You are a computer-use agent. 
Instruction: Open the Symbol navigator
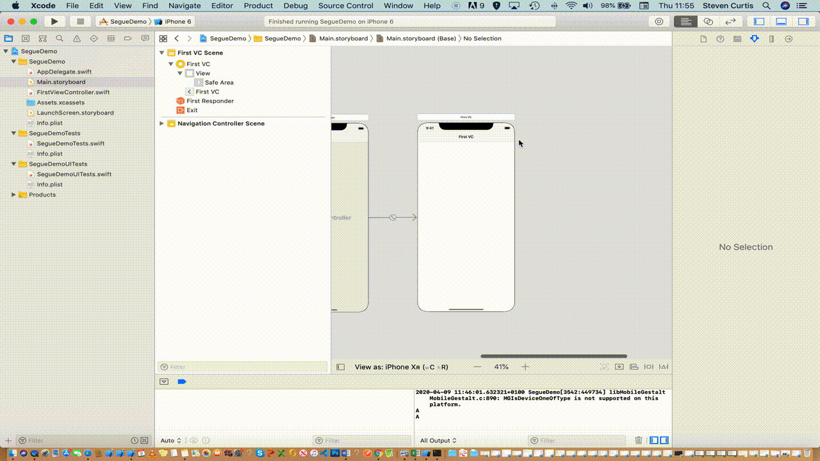pos(42,38)
